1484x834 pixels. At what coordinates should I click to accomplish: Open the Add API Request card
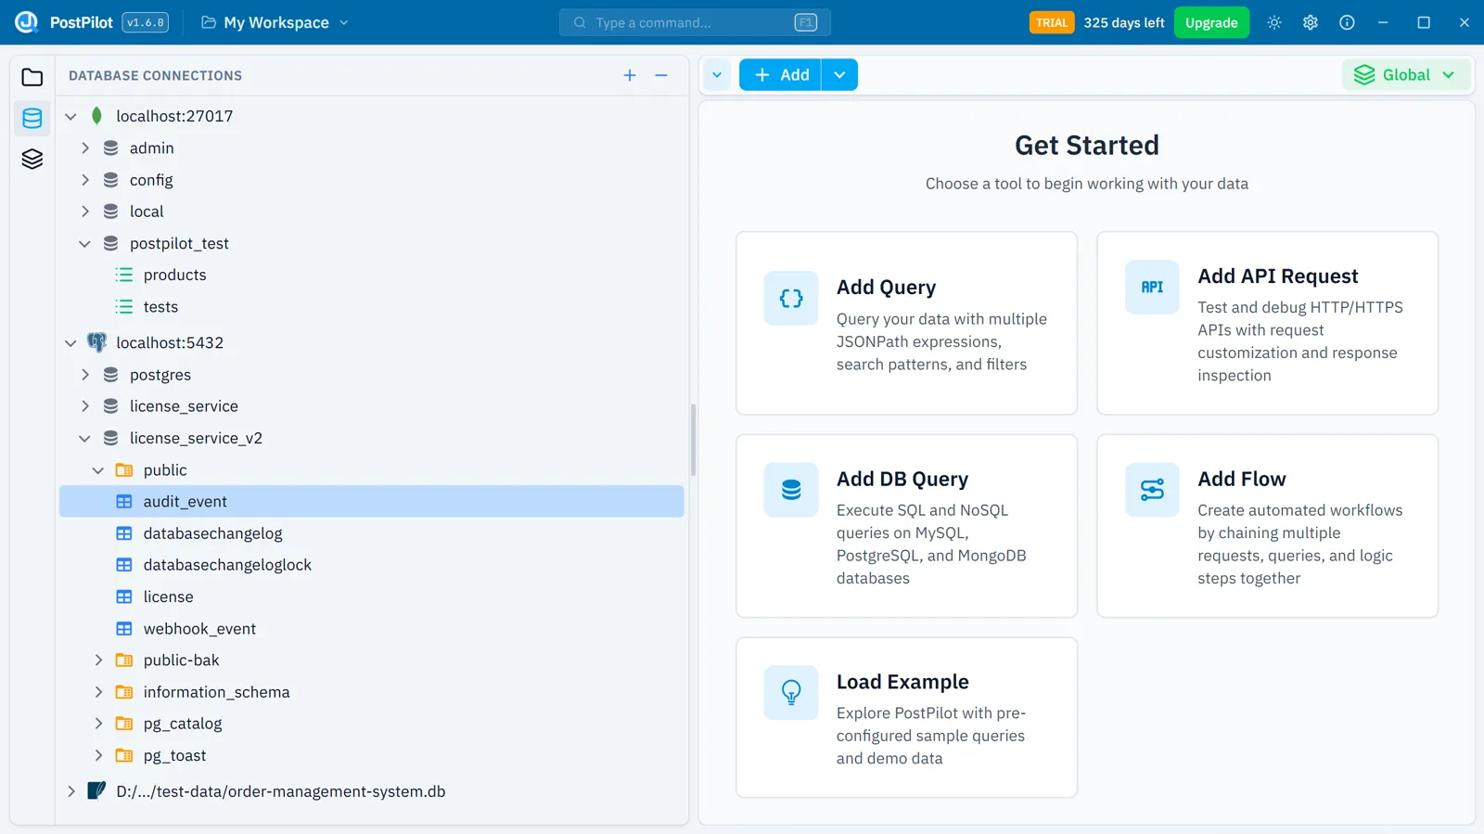click(1267, 323)
